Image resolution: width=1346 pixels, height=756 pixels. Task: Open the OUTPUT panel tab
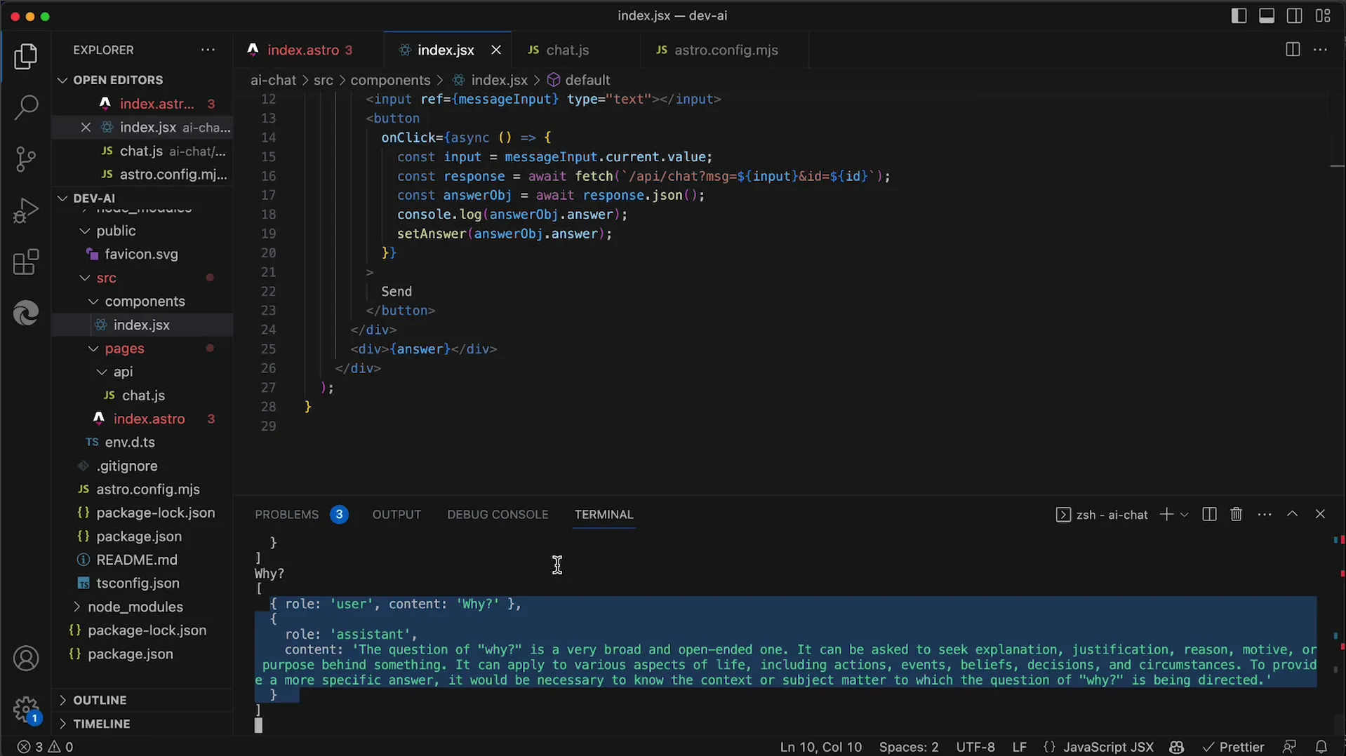tap(397, 514)
